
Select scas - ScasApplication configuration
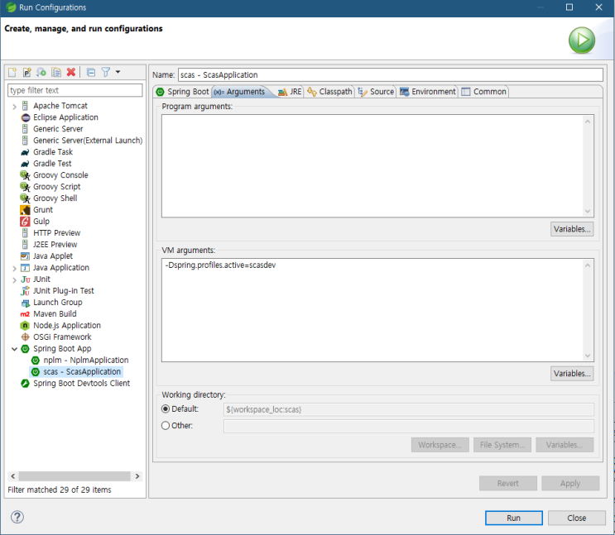coord(76,371)
